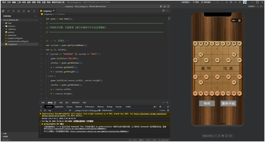Open the top context dropdown in console
The image size is (265, 142).
pyautogui.click(x=57, y=110)
